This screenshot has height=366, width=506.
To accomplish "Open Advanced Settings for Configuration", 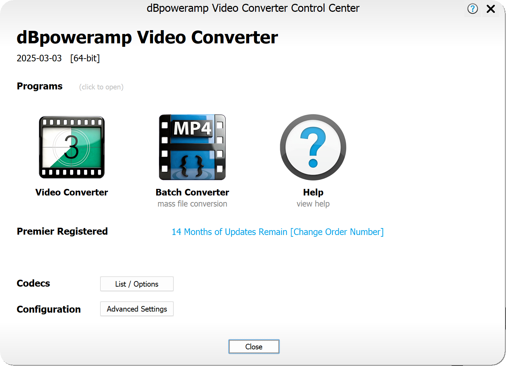I will (137, 309).
